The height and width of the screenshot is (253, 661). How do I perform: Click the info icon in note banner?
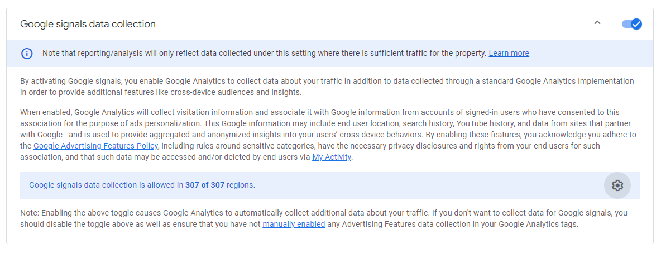27,54
